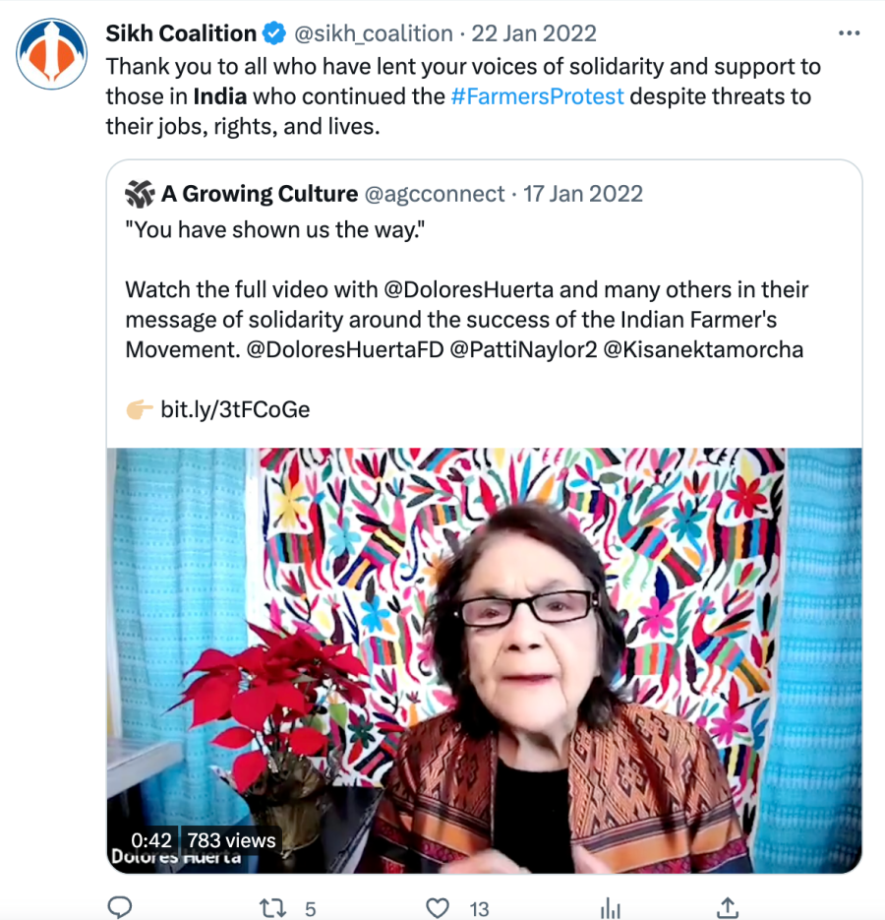Image resolution: width=885 pixels, height=920 pixels.
Task: Open the three-dot more options menu
Action: [x=849, y=33]
